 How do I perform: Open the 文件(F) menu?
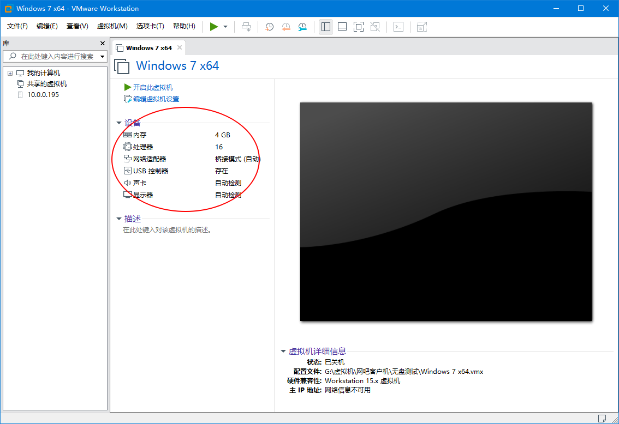(17, 26)
